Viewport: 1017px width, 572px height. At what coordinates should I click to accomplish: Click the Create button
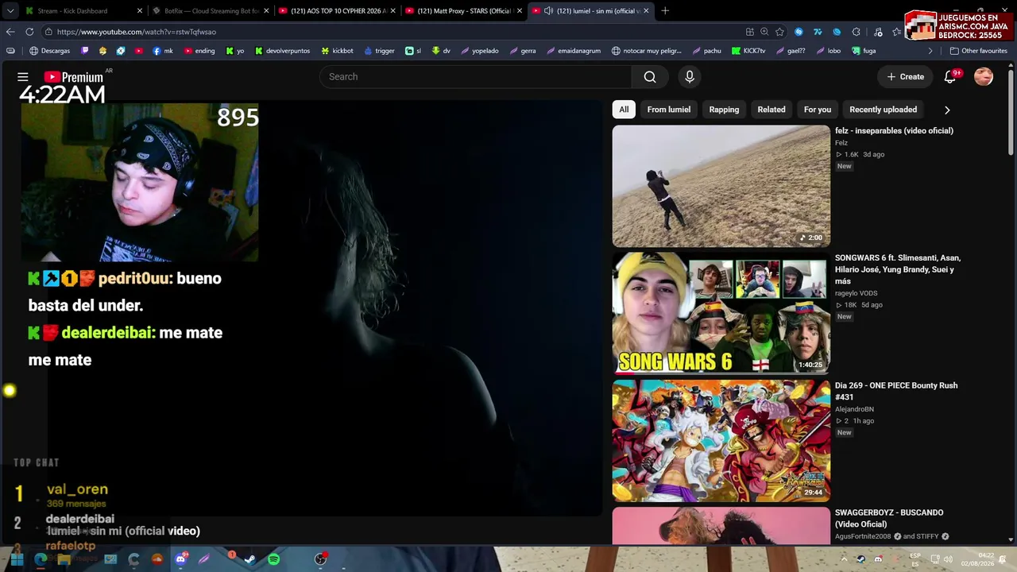(905, 77)
